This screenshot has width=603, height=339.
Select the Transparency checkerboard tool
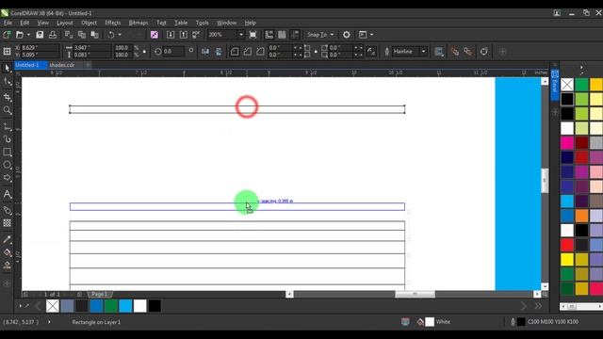pyautogui.click(x=7, y=223)
